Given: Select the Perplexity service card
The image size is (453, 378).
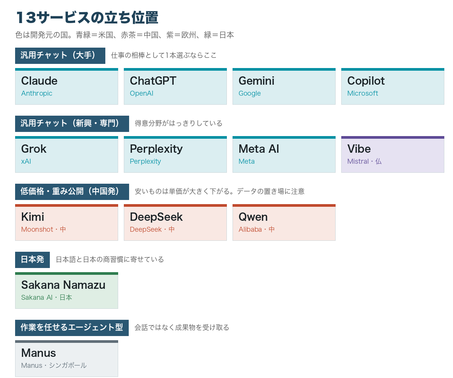Looking at the screenshot, I should (x=175, y=154).
